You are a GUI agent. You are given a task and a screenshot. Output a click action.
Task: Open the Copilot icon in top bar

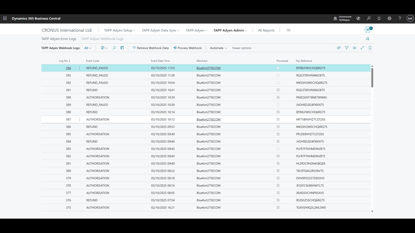click(358, 18)
